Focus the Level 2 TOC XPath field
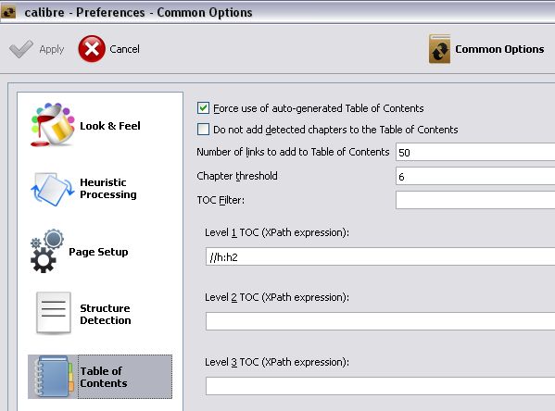The image size is (555, 411). click(380, 321)
